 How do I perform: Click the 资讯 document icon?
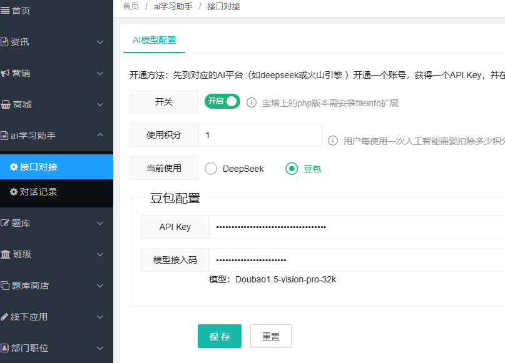coord(5,42)
